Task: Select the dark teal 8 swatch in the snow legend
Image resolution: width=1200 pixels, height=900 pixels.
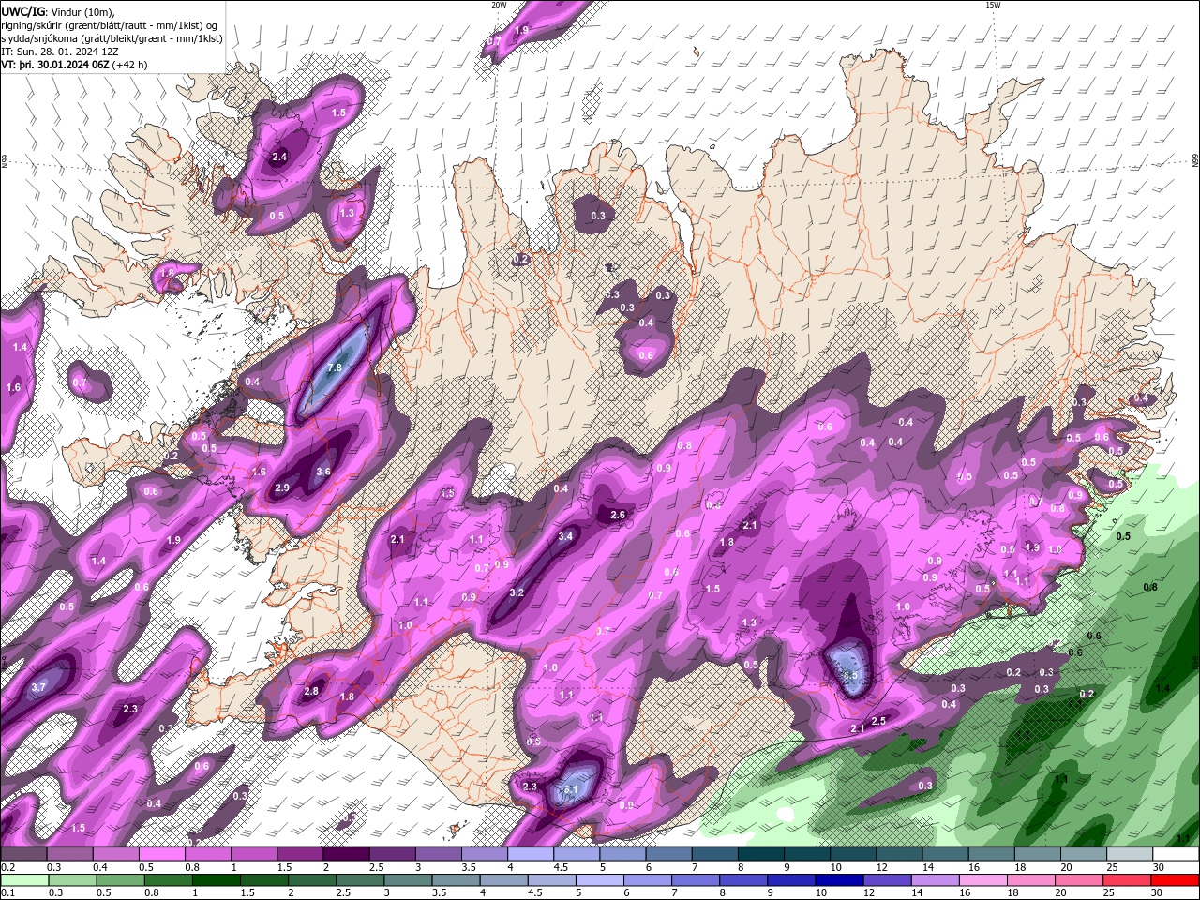Action: tap(759, 854)
